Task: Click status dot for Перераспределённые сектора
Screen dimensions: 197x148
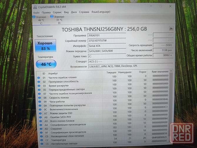Action: point(39,90)
